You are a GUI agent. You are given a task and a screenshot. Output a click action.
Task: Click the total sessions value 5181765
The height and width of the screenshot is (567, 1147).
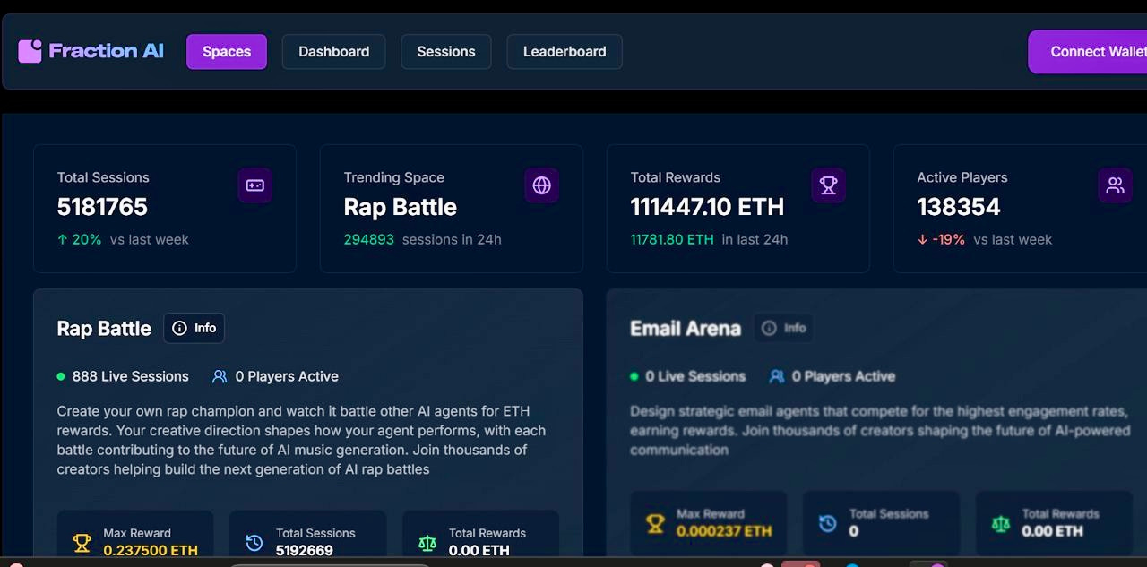click(x=102, y=207)
